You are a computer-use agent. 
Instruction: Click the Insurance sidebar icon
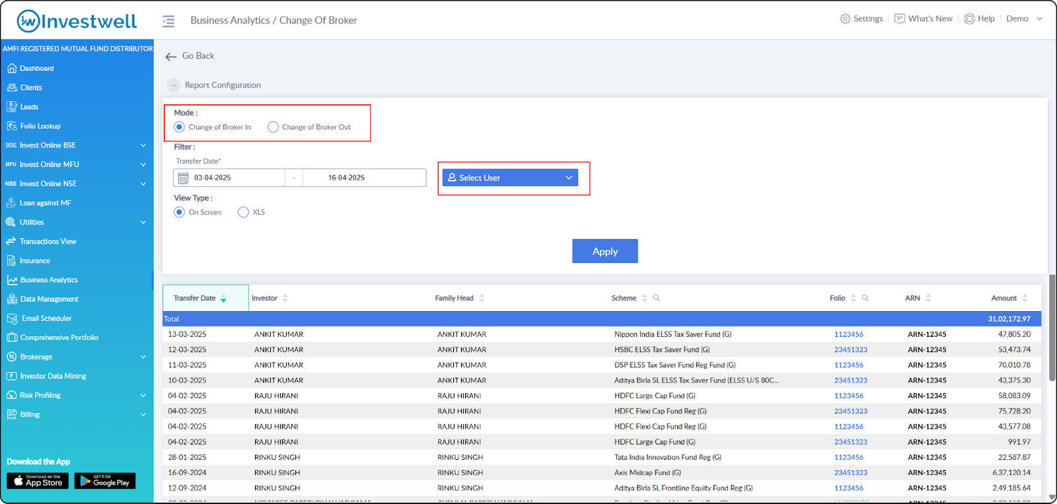tap(11, 260)
